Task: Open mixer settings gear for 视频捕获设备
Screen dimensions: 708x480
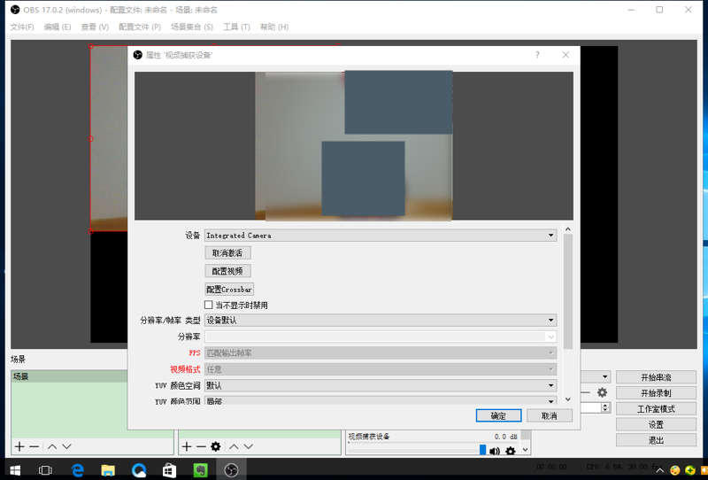Action: point(511,451)
